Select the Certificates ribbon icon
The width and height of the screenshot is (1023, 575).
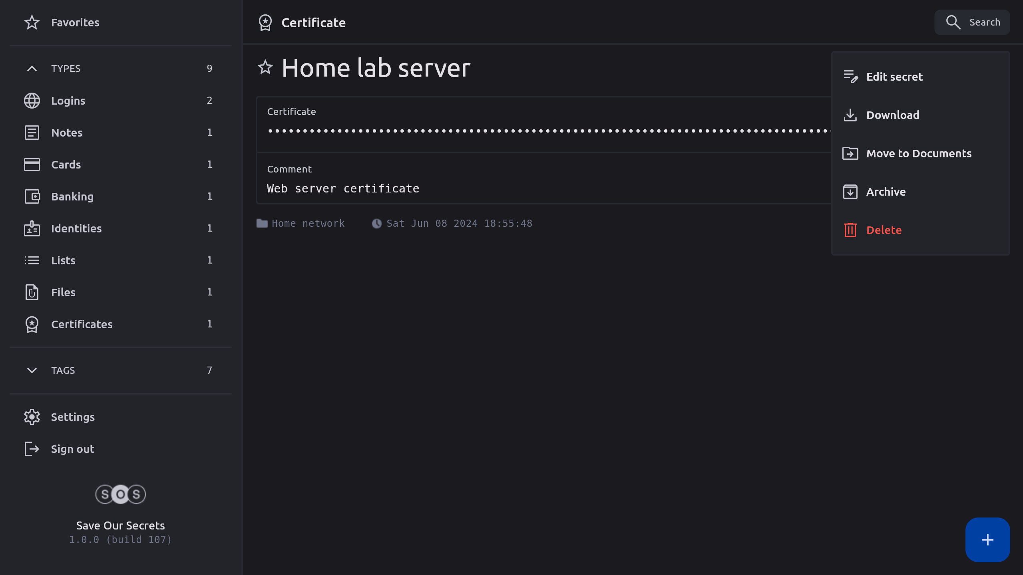32,324
